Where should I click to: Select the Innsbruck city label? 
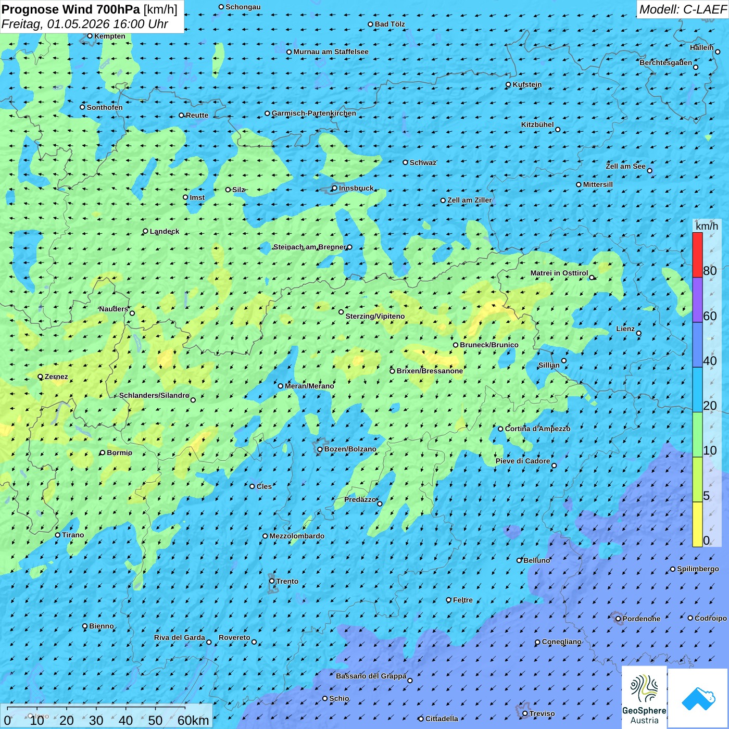(356, 188)
